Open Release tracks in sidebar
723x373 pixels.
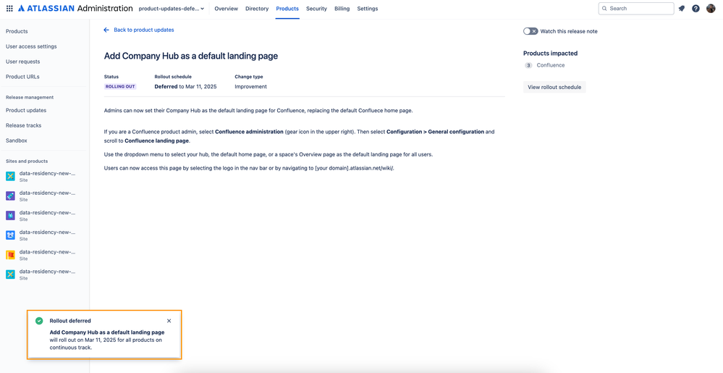click(x=23, y=125)
